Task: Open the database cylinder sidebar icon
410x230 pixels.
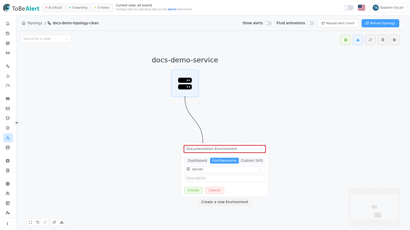Action: coord(8,147)
